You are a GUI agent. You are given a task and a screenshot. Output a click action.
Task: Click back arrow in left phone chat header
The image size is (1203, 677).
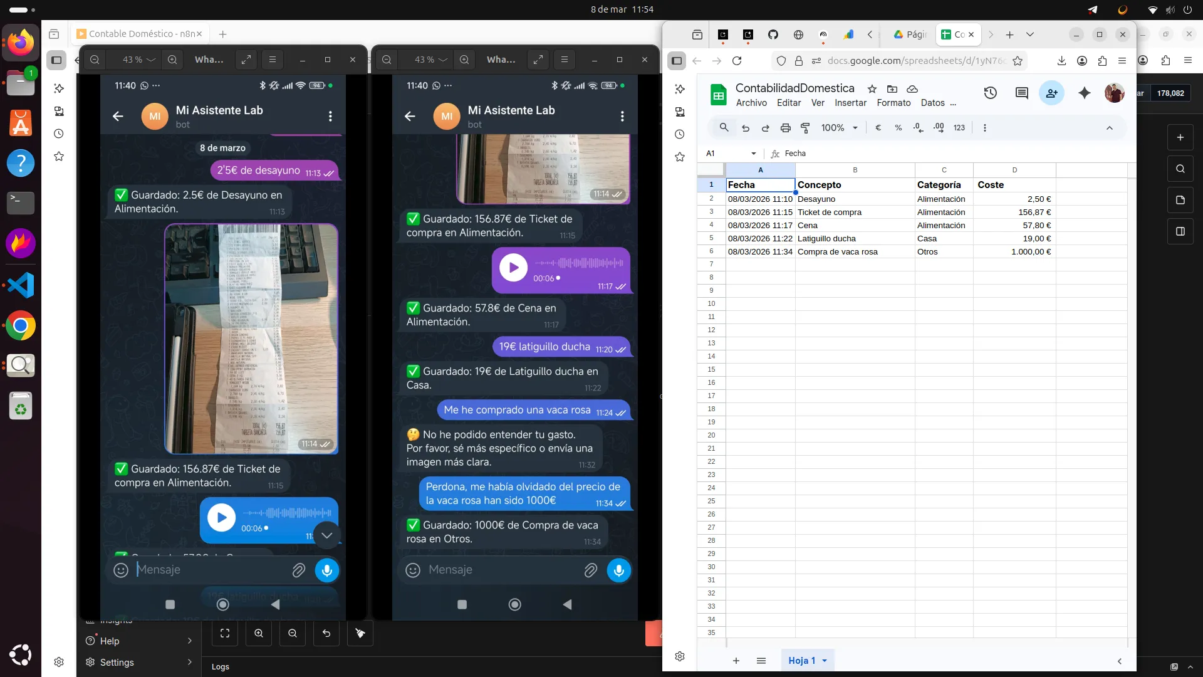118,116
